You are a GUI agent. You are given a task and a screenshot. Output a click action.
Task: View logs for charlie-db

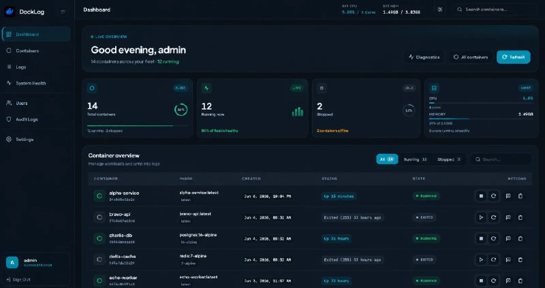click(x=508, y=239)
